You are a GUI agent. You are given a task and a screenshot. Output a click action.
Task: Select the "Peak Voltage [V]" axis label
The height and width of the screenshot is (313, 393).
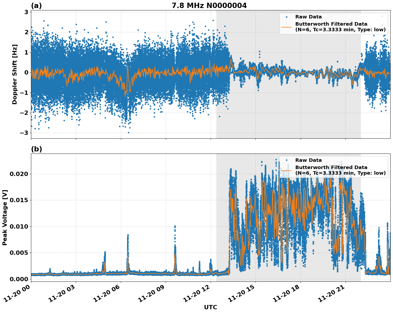tap(5, 217)
